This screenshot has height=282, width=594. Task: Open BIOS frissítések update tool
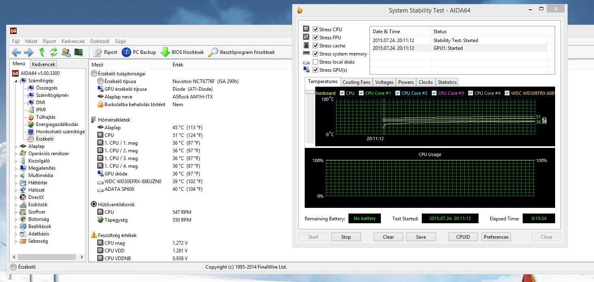182,52
